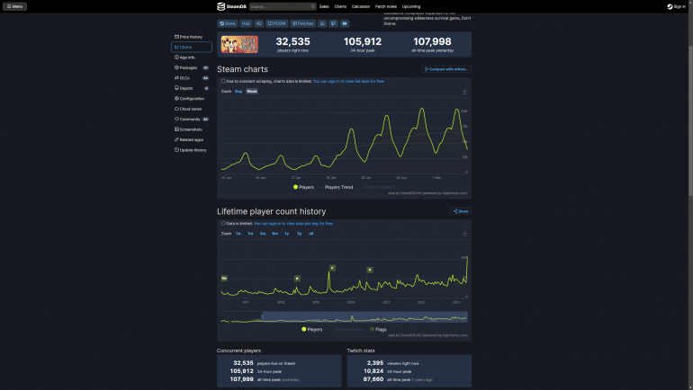Open Update history in sidebar

click(191, 150)
